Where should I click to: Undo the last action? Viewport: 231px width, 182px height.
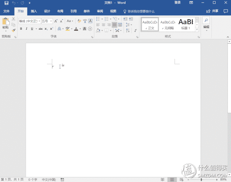[x=14, y=3]
